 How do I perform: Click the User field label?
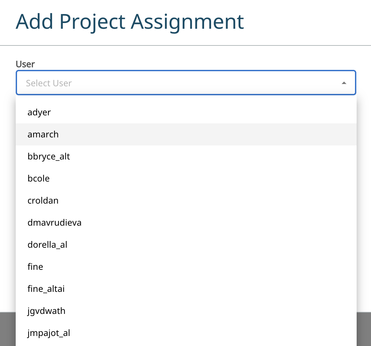pos(25,64)
